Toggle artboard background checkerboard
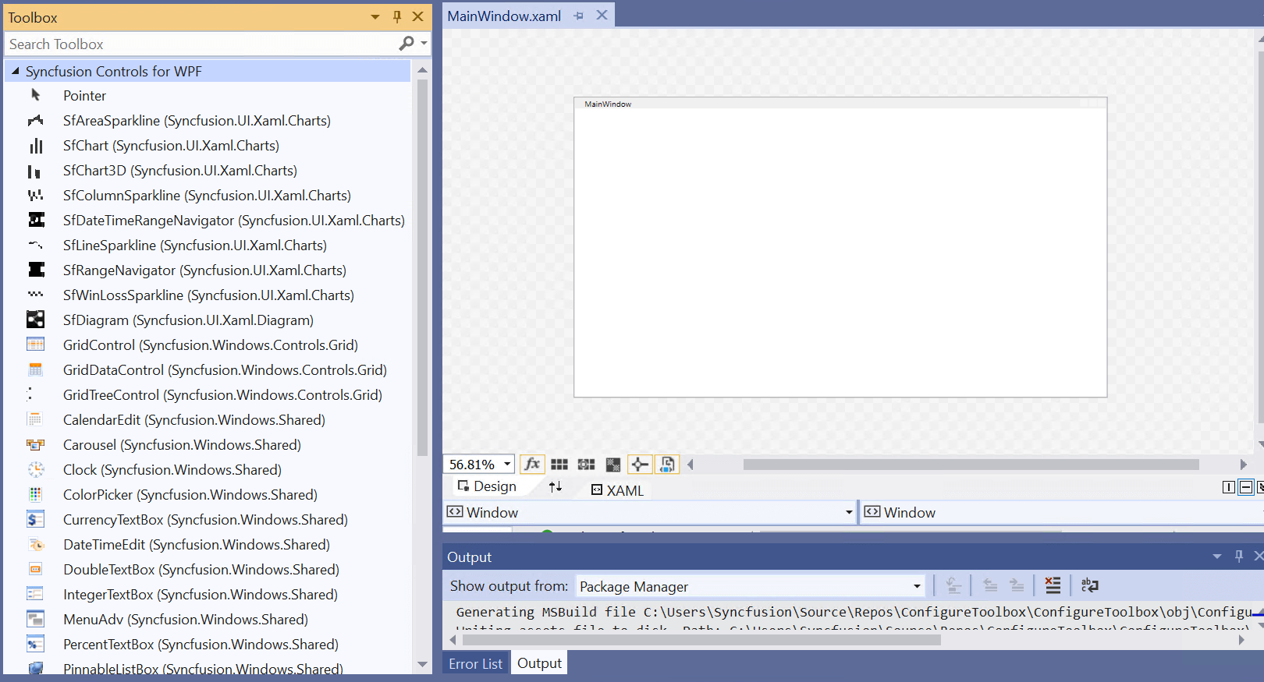1264x682 pixels. tap(613, 465)
